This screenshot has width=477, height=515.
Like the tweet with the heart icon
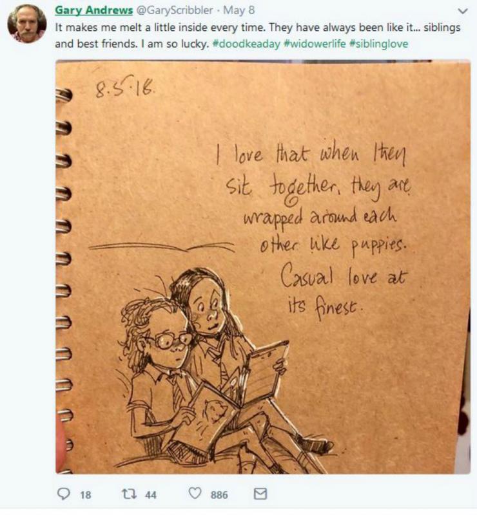[x=195, y=493]
